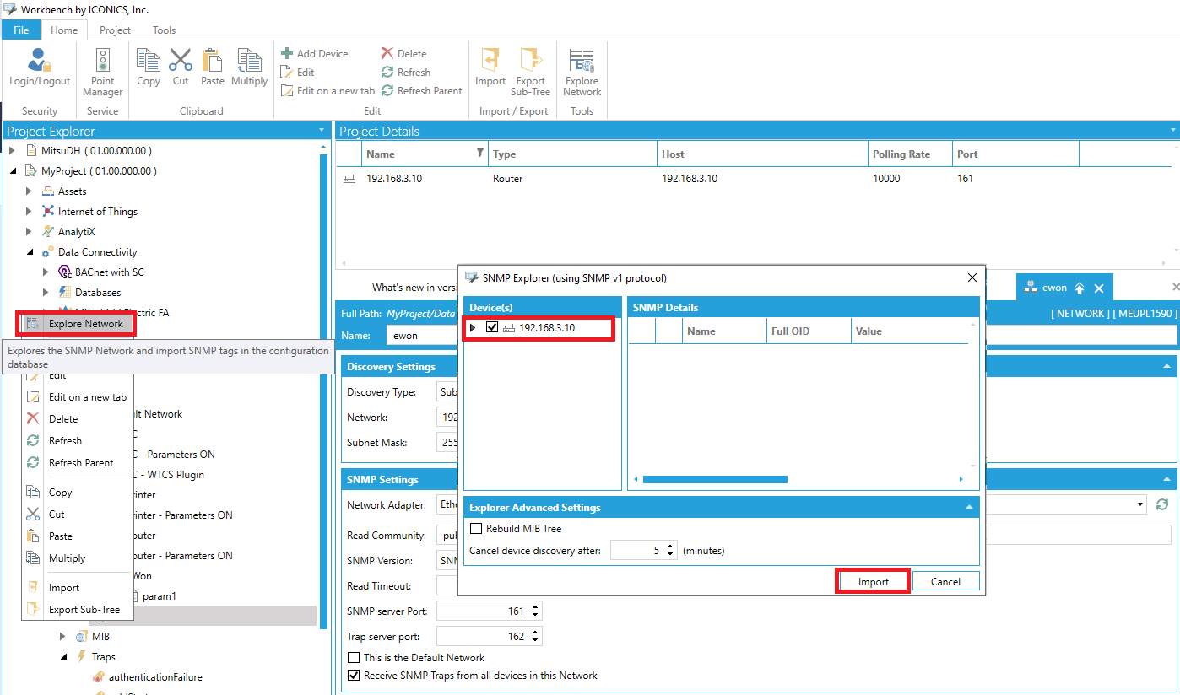Click the Name column filter icon
The image size is (1180, 695).
point(480,154)
